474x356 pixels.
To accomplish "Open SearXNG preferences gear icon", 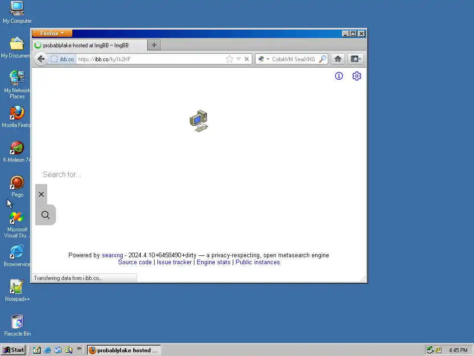I will [357, 76].
